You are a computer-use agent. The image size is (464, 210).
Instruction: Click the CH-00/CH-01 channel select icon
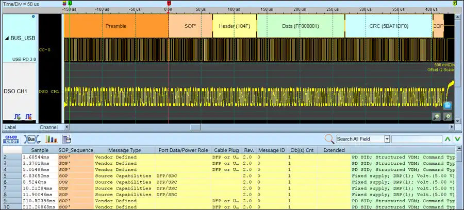[x=11, y=139]
